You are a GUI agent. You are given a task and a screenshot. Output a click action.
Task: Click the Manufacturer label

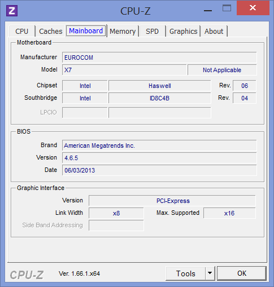38,57
